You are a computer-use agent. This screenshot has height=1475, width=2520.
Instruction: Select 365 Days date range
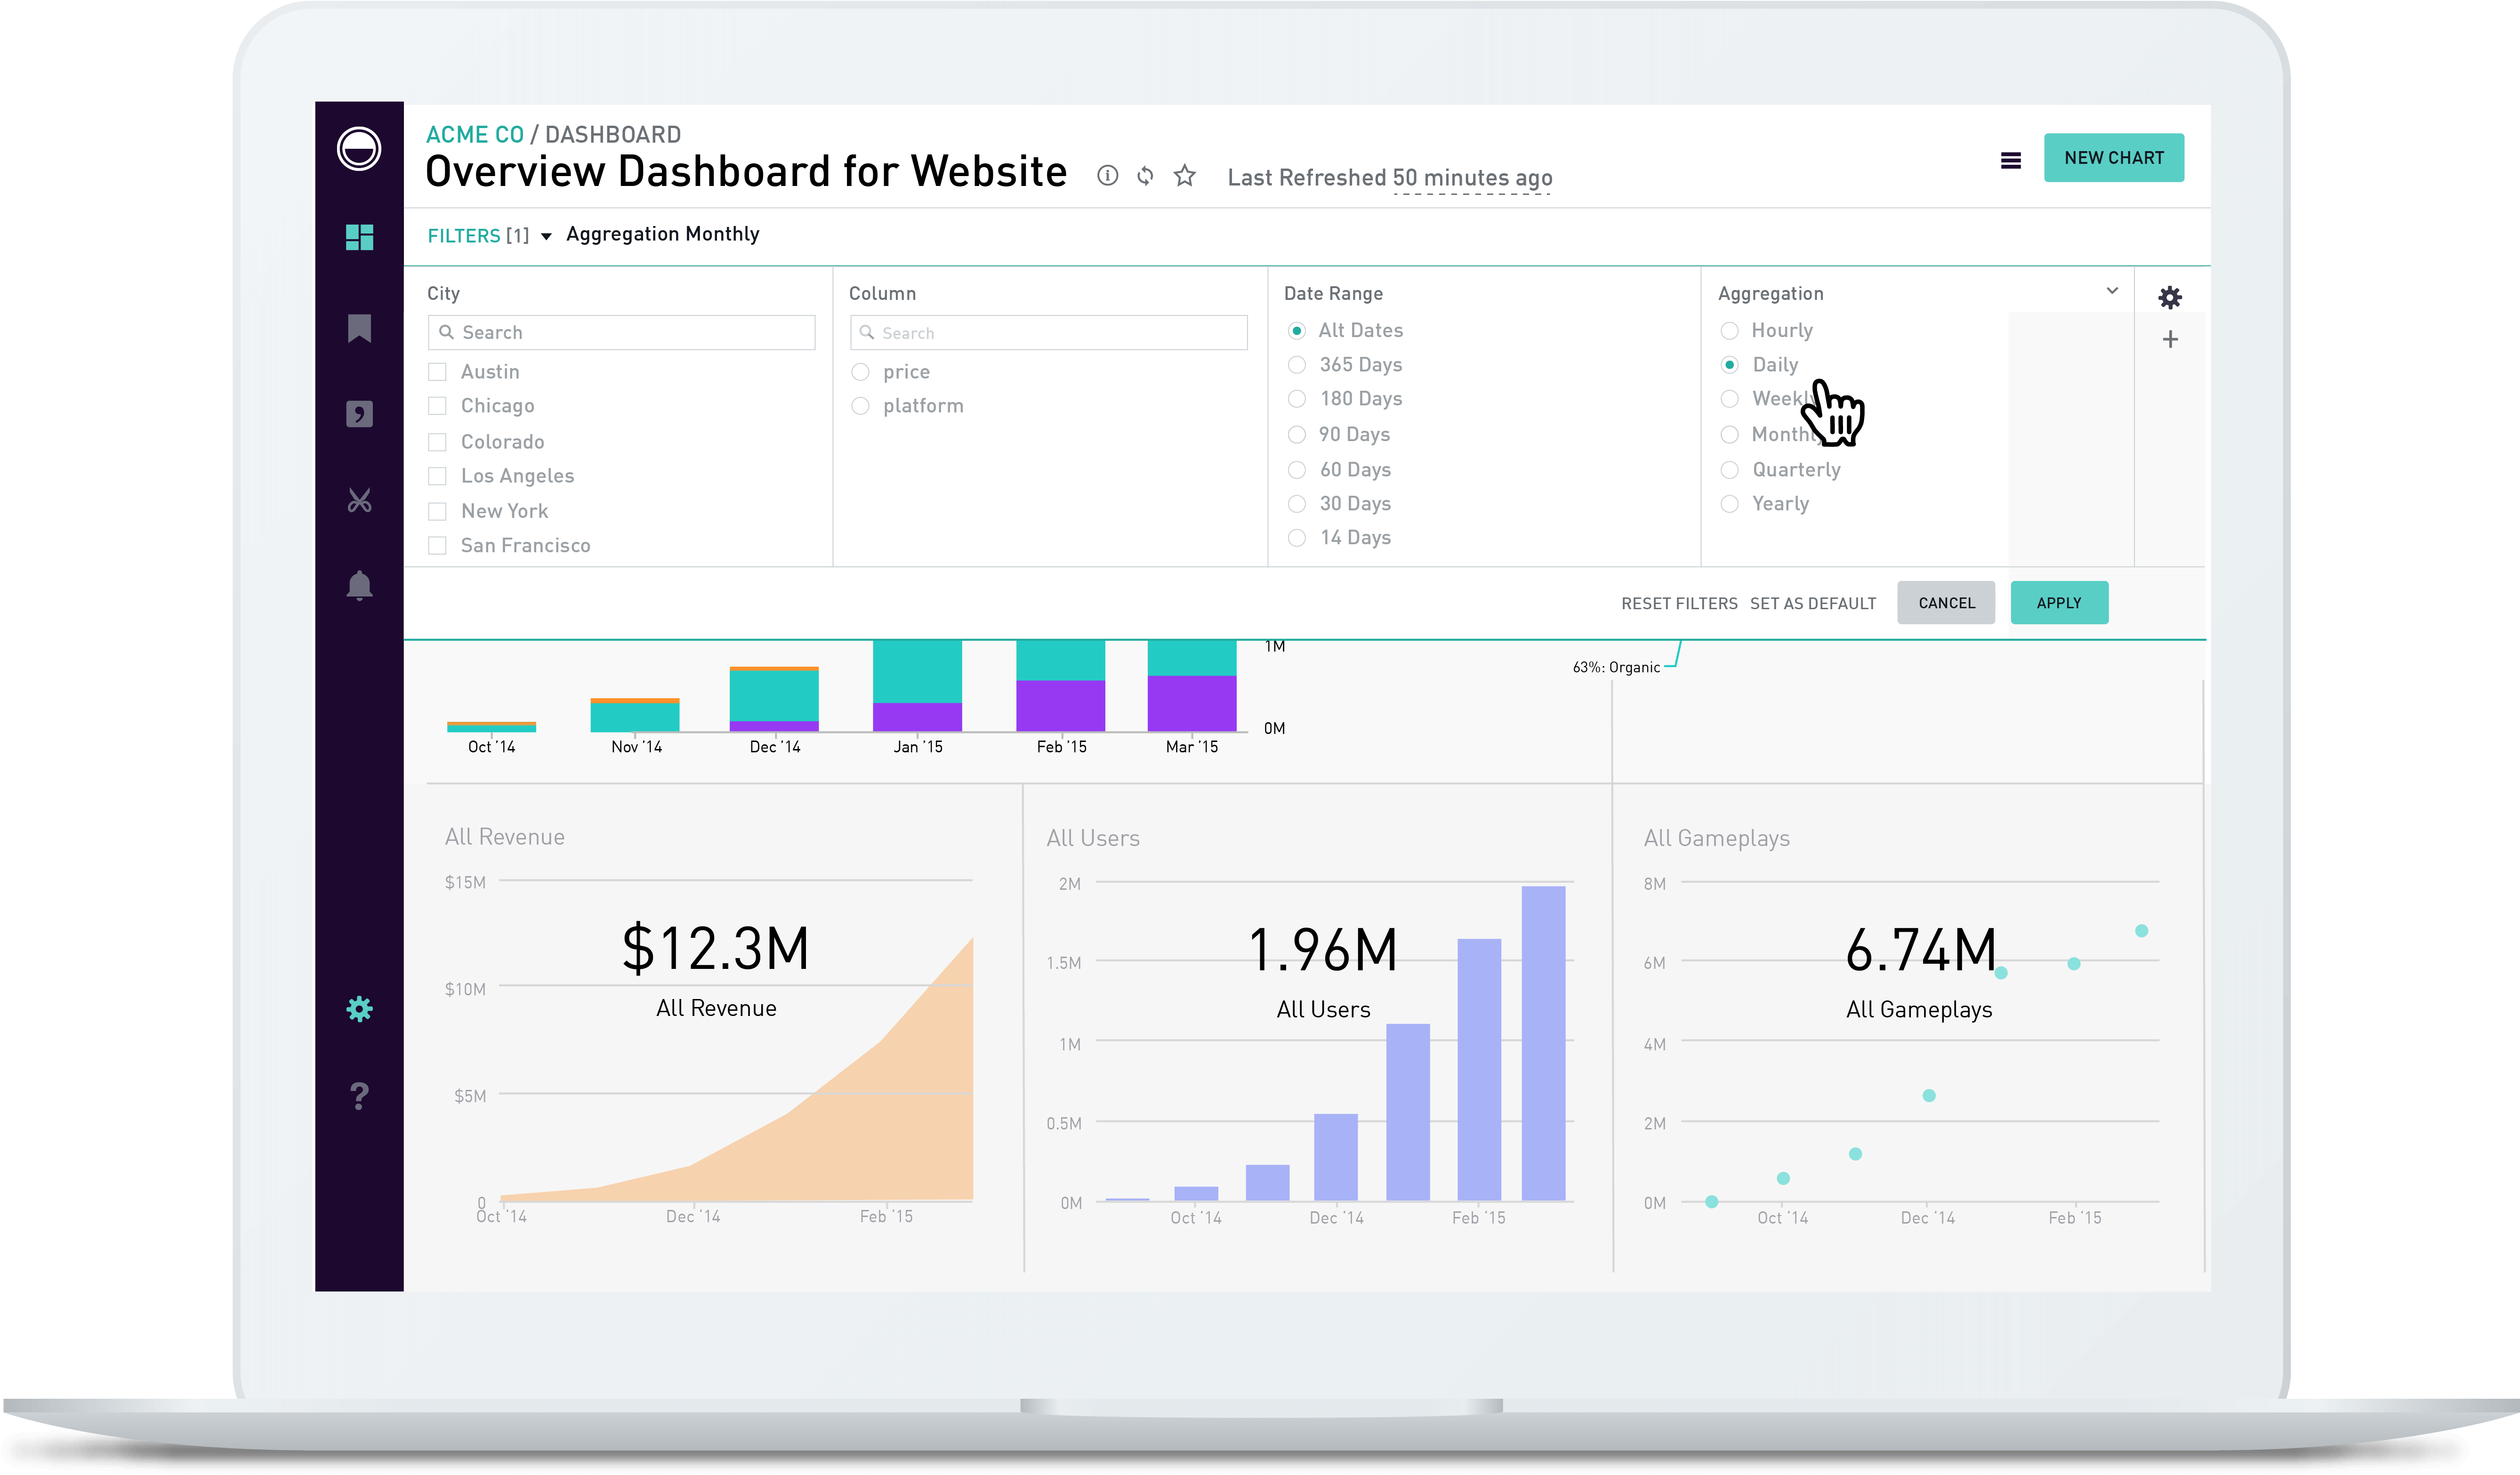(1297, 365)
